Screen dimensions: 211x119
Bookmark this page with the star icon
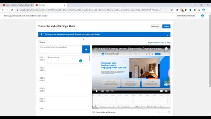point(171,10)
